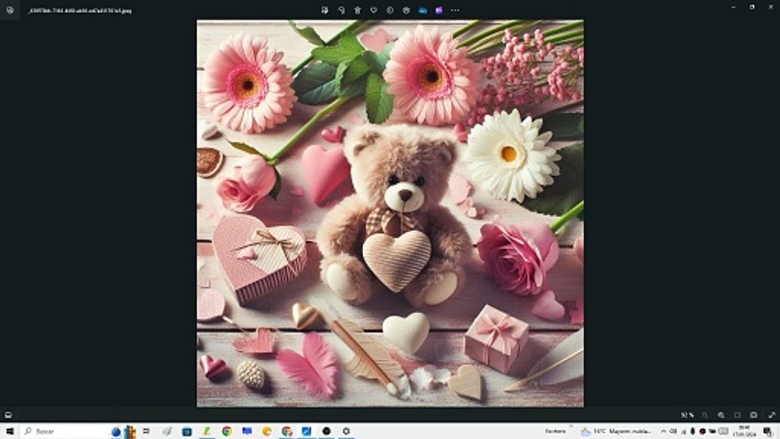This screenshot has height=439, width=780.
Task: Click the zoom in magnifier icon
Action: 721,415
